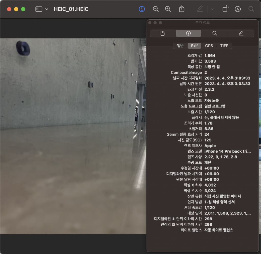Zoom in with the plus magnifier

(x=168, y=9)
